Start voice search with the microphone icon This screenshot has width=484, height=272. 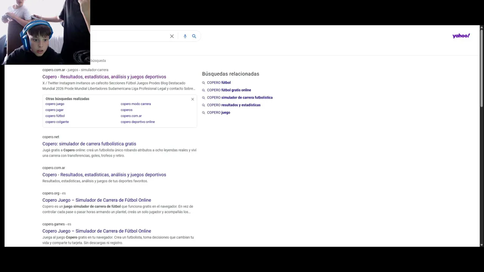coord(185,36)
